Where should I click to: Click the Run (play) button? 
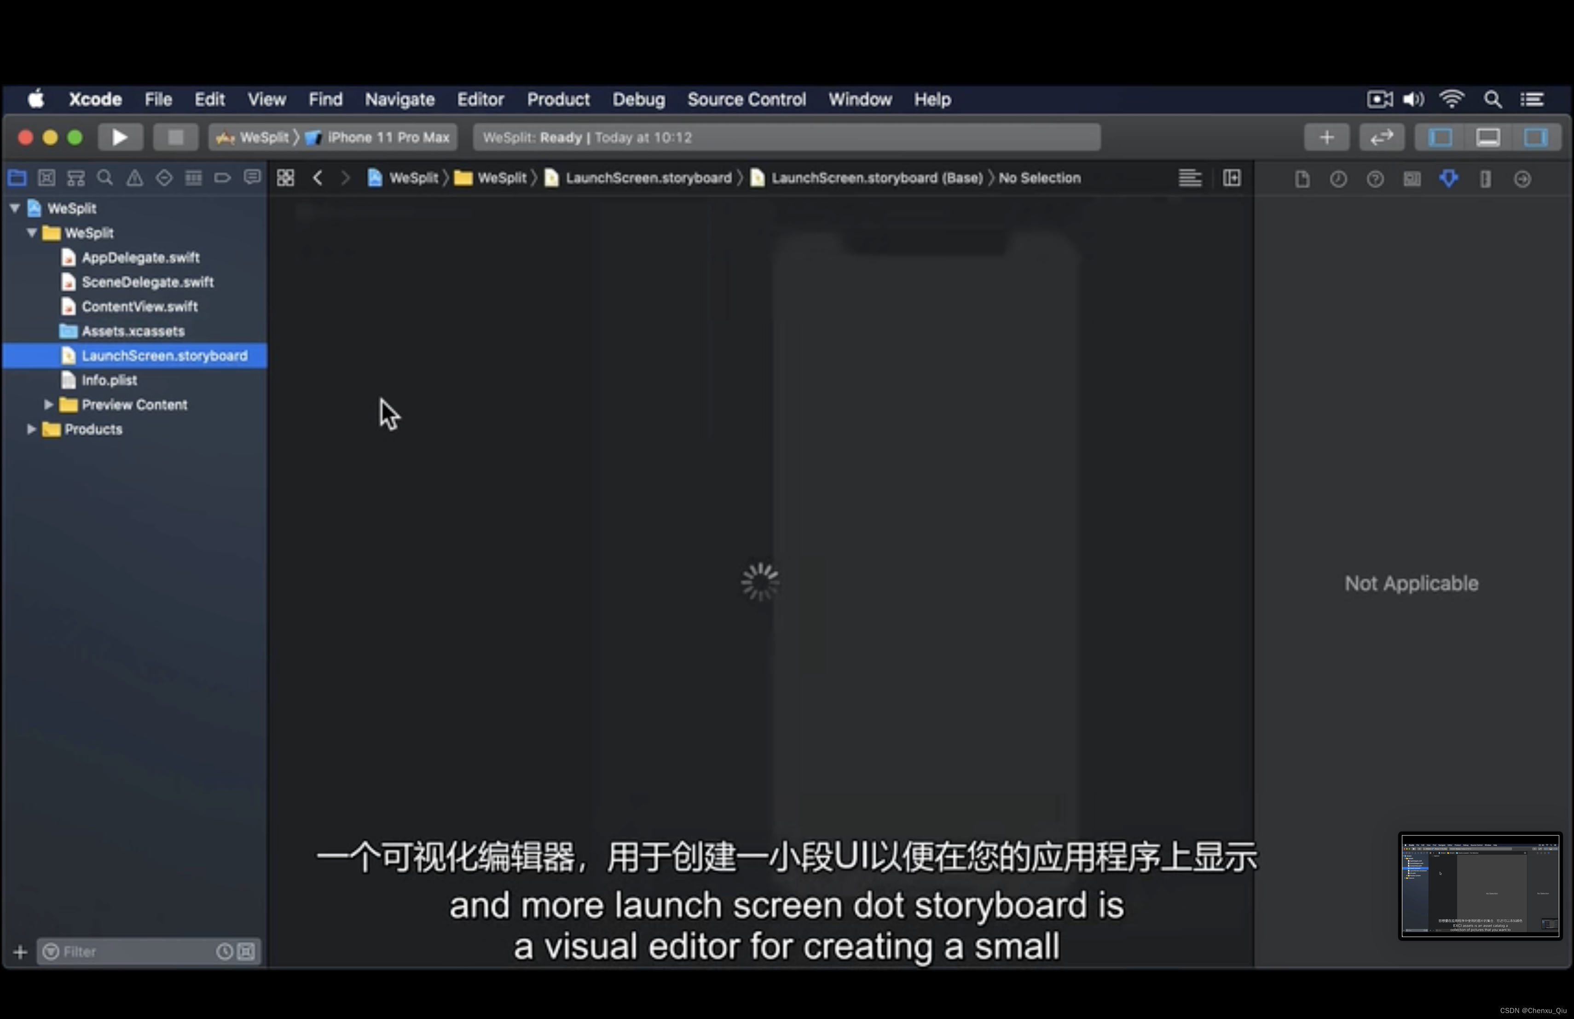(120, 138)
